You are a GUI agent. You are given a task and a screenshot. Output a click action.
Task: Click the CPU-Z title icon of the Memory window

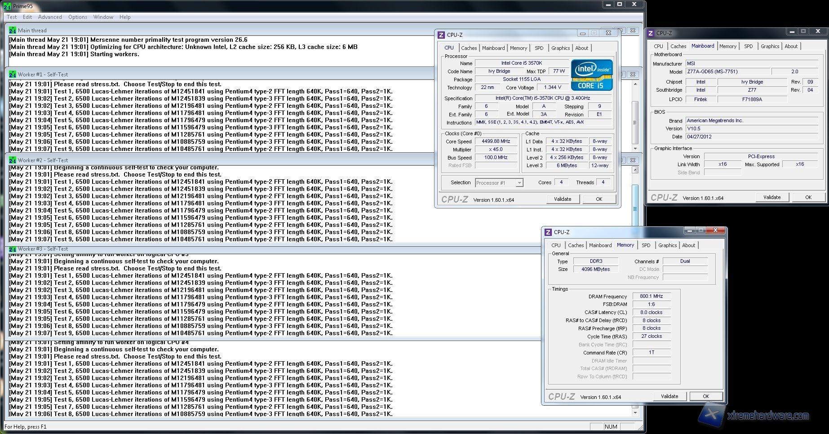click(x=548, y=232)
